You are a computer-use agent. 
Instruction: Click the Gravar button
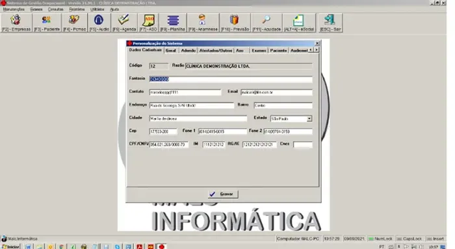coord(223,194)
